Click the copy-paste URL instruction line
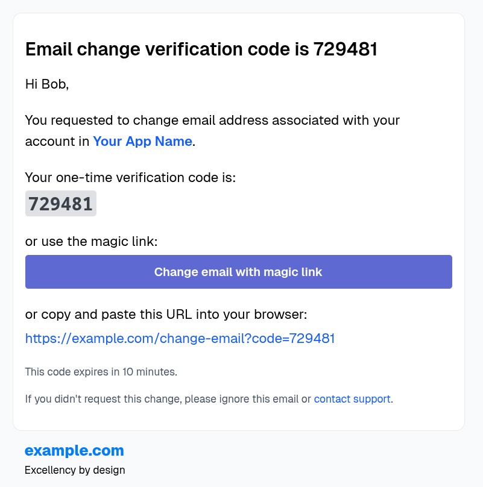Viewport: 483px width, 487px height. (166, 314)
